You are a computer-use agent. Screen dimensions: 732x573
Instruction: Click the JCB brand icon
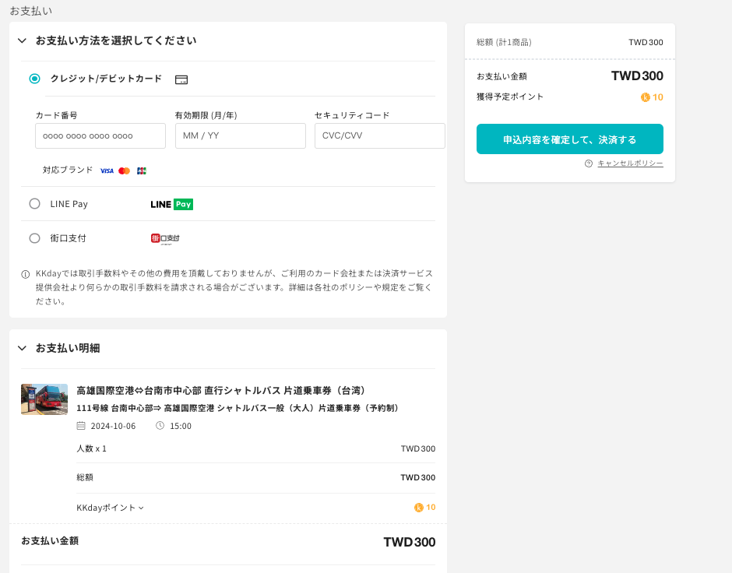coord(141,170)
